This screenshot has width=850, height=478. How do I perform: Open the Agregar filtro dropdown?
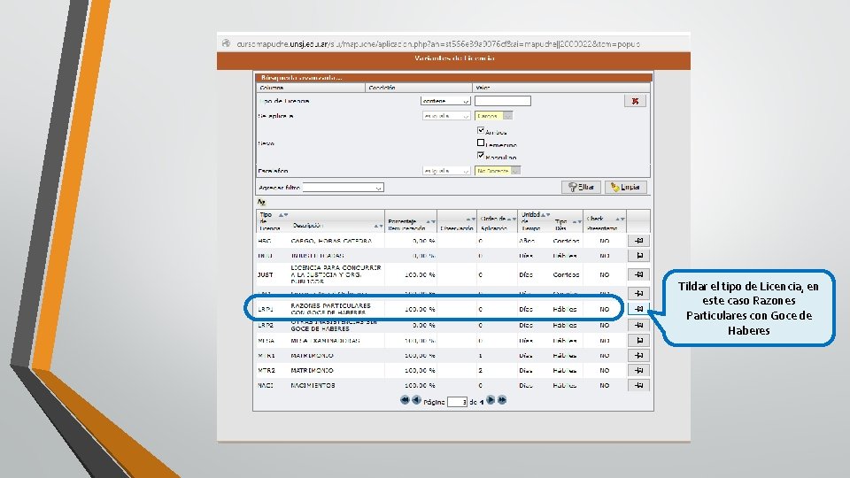coord(344,188)
